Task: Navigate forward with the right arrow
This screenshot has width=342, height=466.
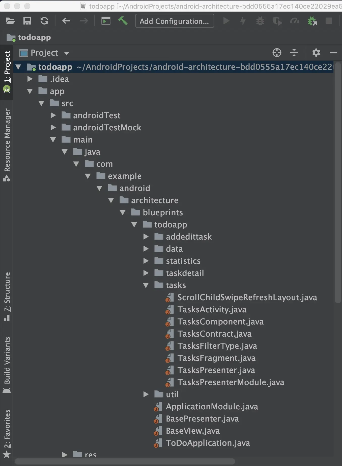Action: click(x=84, y=21)
